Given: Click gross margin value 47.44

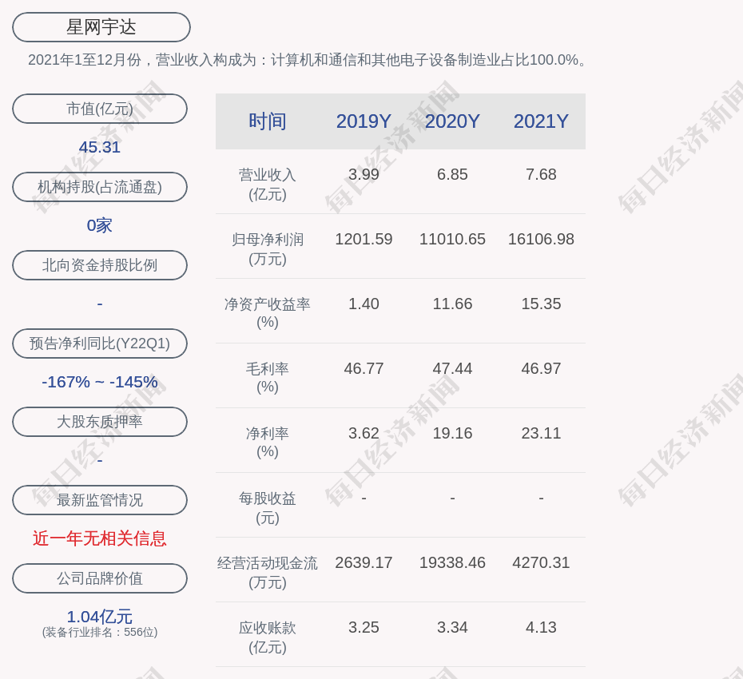Looking at the screenshot, I should pyautogui.click(x=452, y=368).
